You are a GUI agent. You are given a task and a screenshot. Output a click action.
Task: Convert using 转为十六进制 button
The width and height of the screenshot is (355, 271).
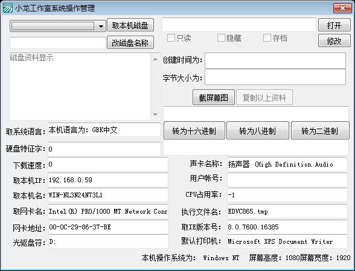pyautogui.click(x=194, y=130)
